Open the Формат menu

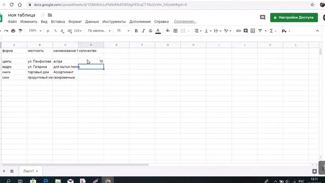[75, 21]
